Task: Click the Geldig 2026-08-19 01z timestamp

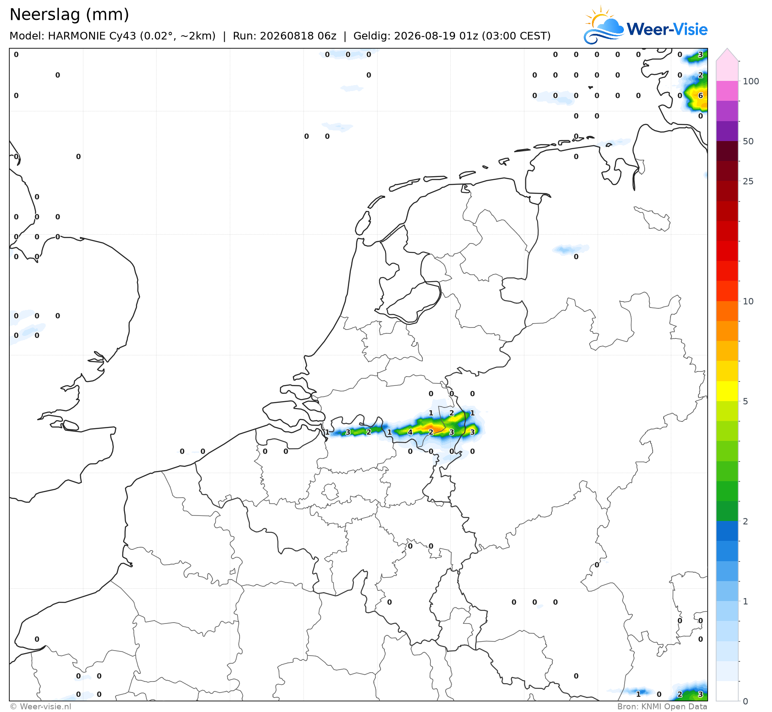Action: click(452, 36)
